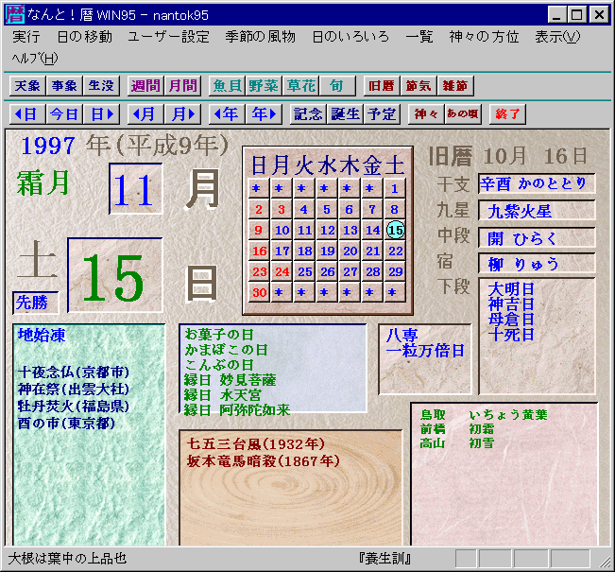Open the 実行 menu
The height and width of the screenshot is (572, 615).
(26, 37)
